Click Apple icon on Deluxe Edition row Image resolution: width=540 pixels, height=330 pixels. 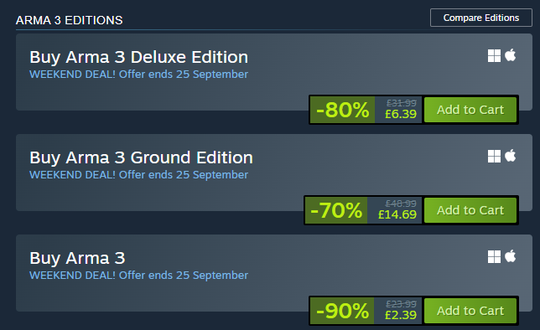click(511, 55)
